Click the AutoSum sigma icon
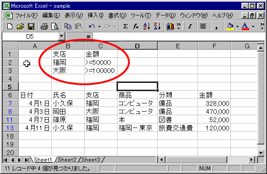This screenshot has height=174, width=267. click(x=125, y=26)
